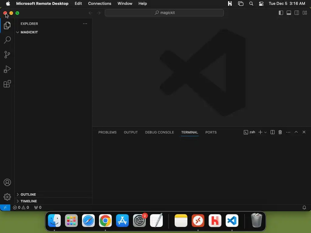The image size is (311, 233).
Task: Switch to the PORTS tab
Action: (x=211, y=132)
